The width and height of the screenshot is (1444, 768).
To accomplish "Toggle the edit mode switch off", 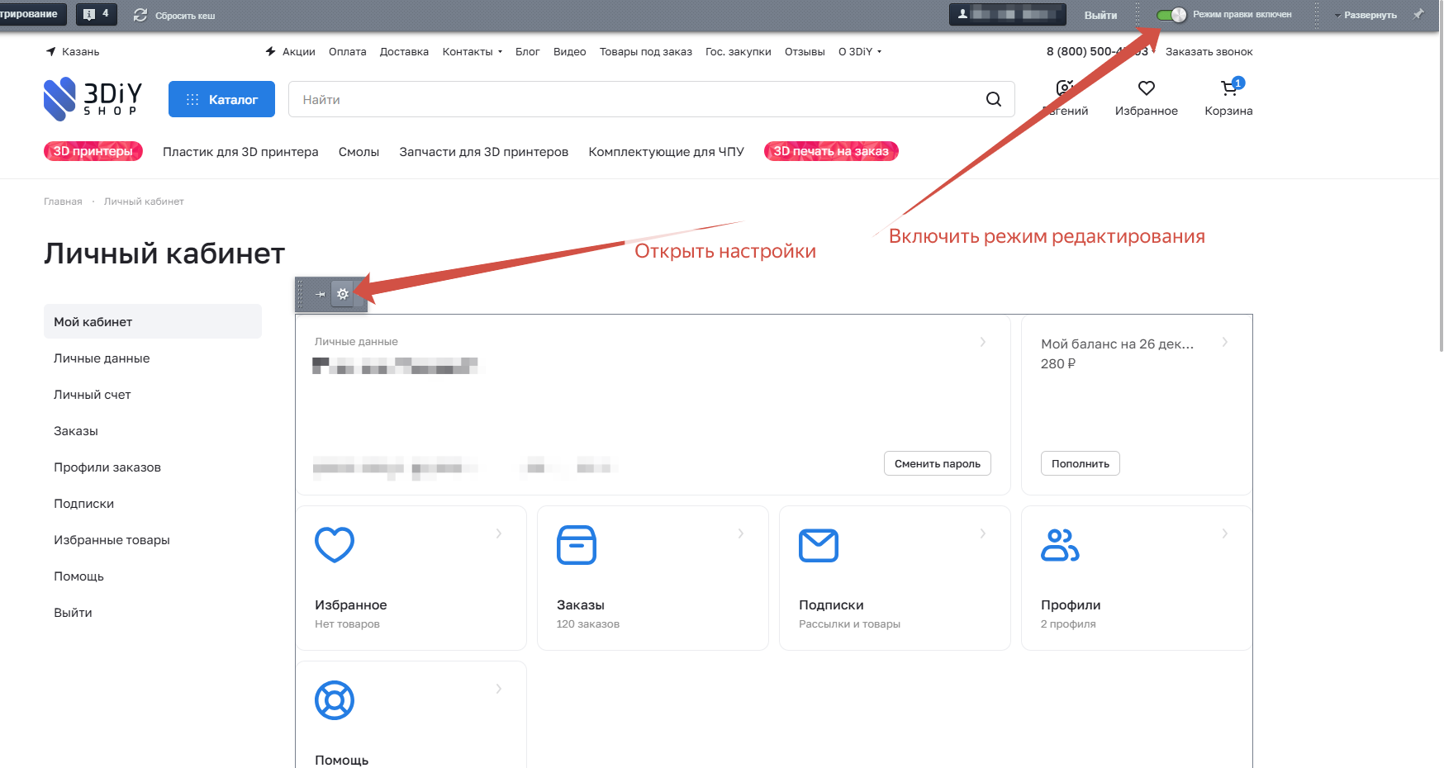I will coord(1171,14).
